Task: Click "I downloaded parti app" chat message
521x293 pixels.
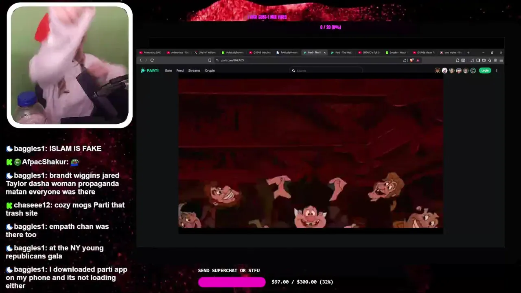Action: click(x=66, y=278)
